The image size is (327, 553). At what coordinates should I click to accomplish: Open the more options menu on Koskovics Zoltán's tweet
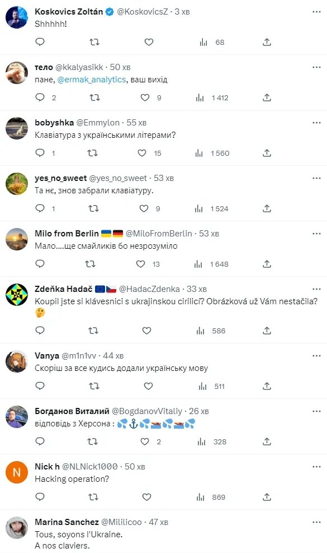(x=314, y=9)
